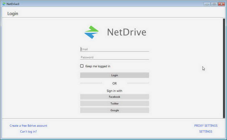Viewport: 227px width, 140px height.
Task: Click the NetDrive arrows logo
Action: point(91,32)
